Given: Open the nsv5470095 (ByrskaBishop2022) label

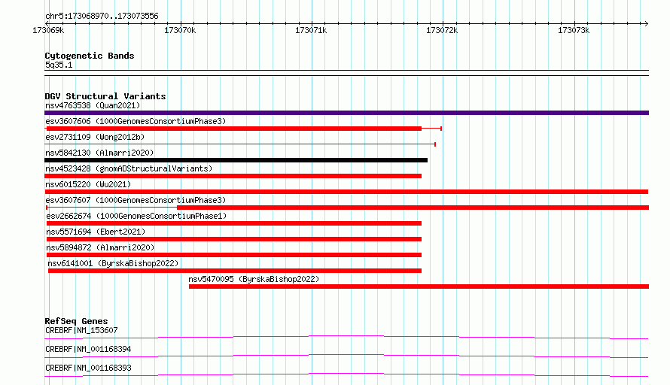Looking at the screenshot, I should pyautogui.click(x=254, y=279).
